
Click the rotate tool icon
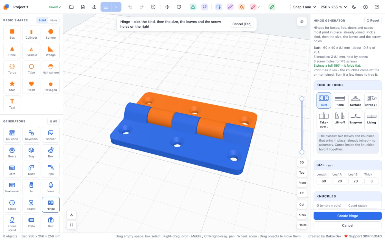point(179,7)
